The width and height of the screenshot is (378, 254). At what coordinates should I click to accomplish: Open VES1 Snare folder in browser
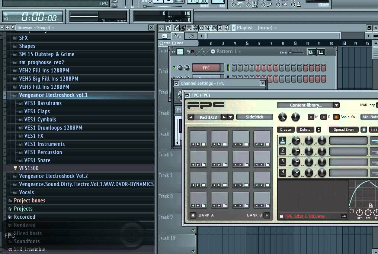pos(37,160)
